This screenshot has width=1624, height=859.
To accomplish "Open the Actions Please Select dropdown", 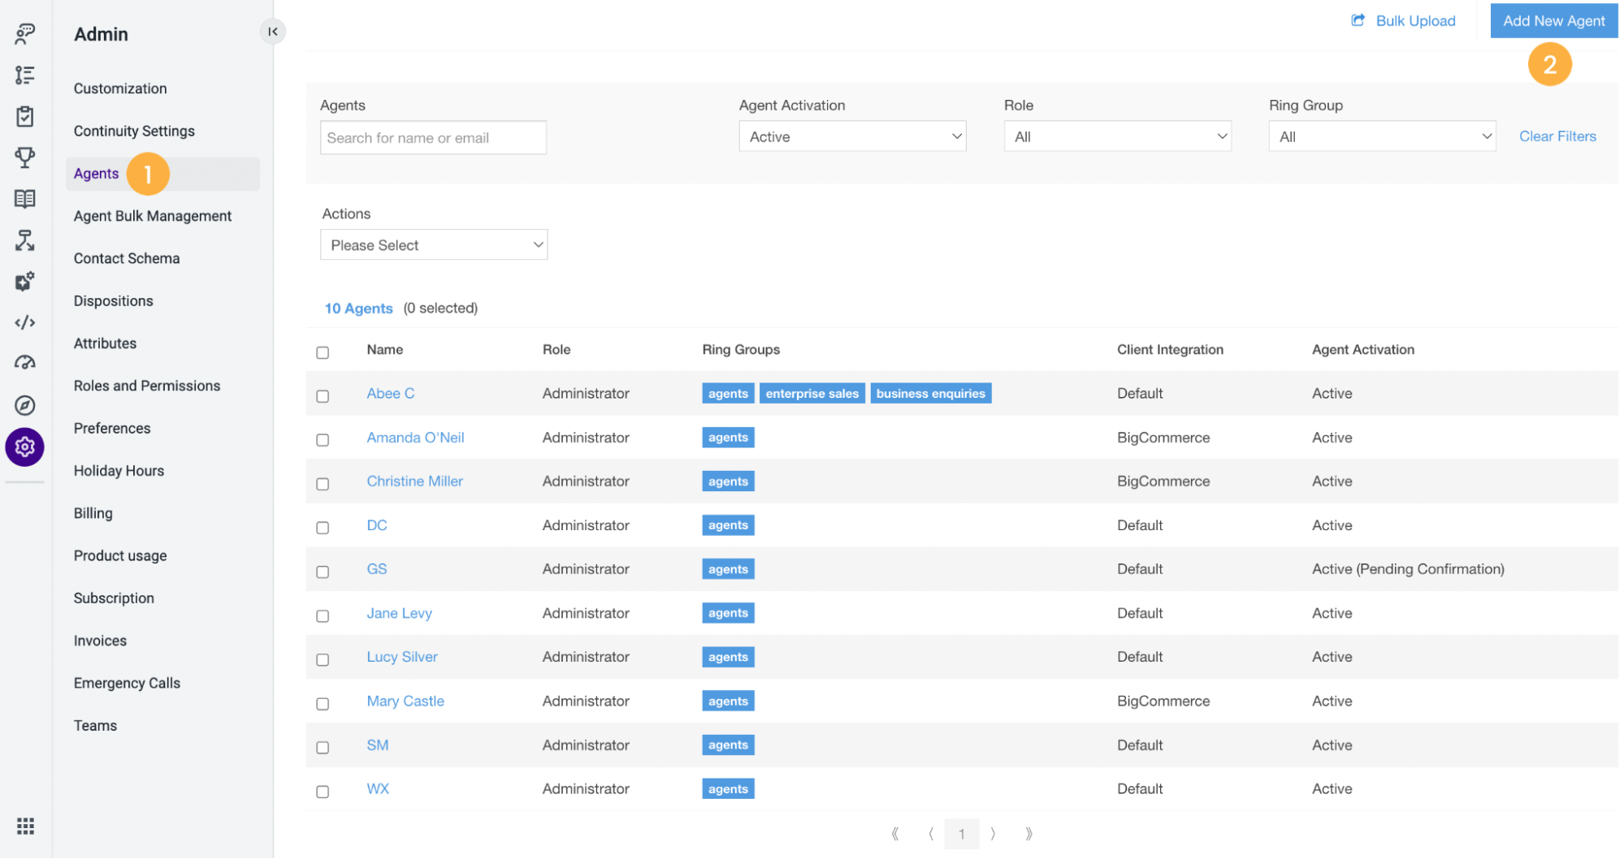I will coord(434,245).
